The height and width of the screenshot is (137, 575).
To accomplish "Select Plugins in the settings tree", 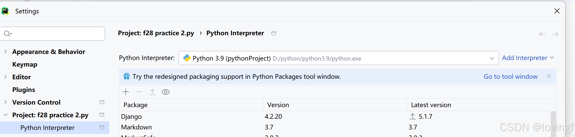I will click(24, 90).
